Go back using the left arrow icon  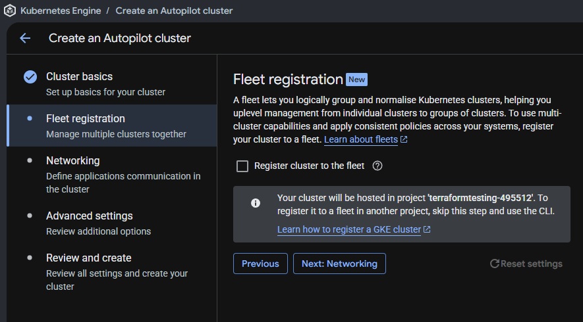coord(25,38)
